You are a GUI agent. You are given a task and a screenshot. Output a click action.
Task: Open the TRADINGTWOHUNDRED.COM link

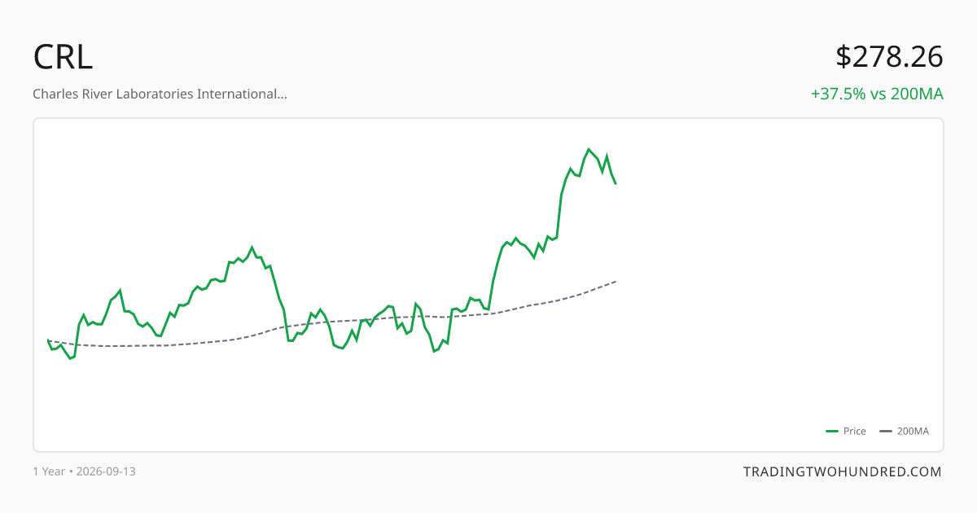pos(843,471)
